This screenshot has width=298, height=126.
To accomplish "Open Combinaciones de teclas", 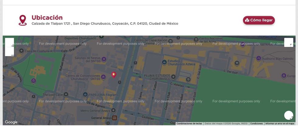I will [x=189, y=124].
